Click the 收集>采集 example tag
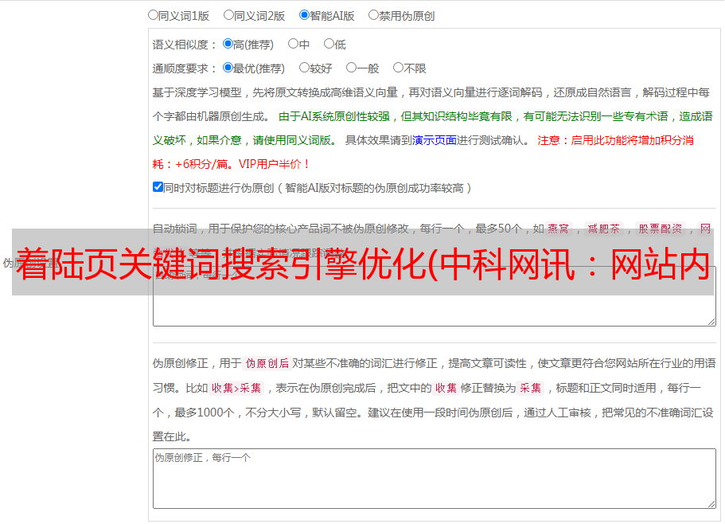The image size is (725, 524). (x=236, y=388)
